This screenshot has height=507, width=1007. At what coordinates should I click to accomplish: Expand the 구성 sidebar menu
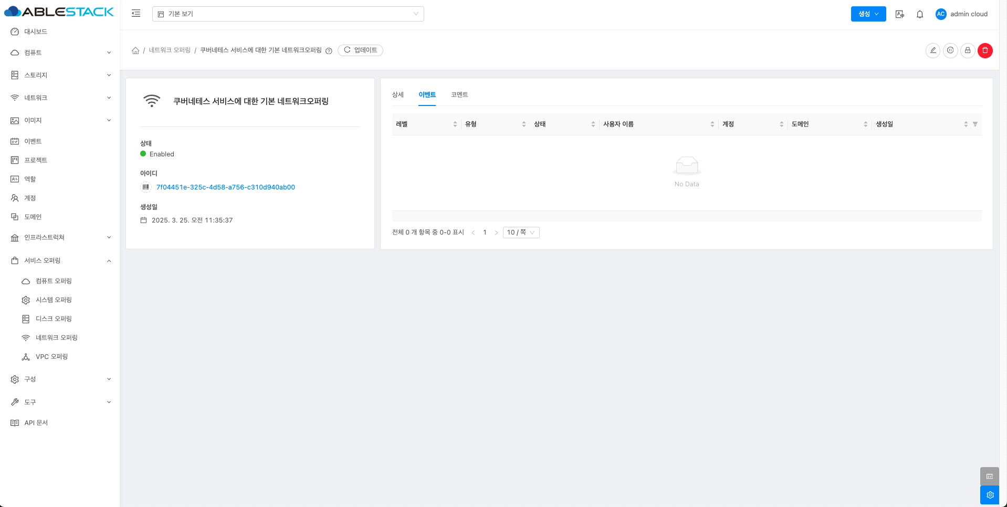[60, 379]
